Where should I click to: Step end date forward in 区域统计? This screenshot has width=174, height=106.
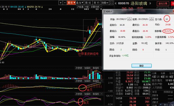tap(153, 19)
